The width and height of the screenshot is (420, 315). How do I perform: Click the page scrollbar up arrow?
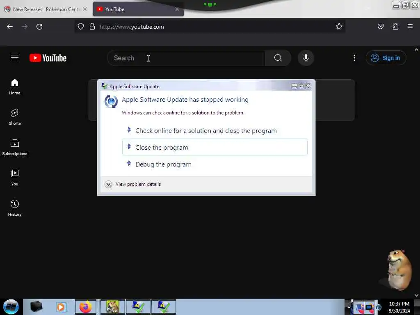pos(416,50)
